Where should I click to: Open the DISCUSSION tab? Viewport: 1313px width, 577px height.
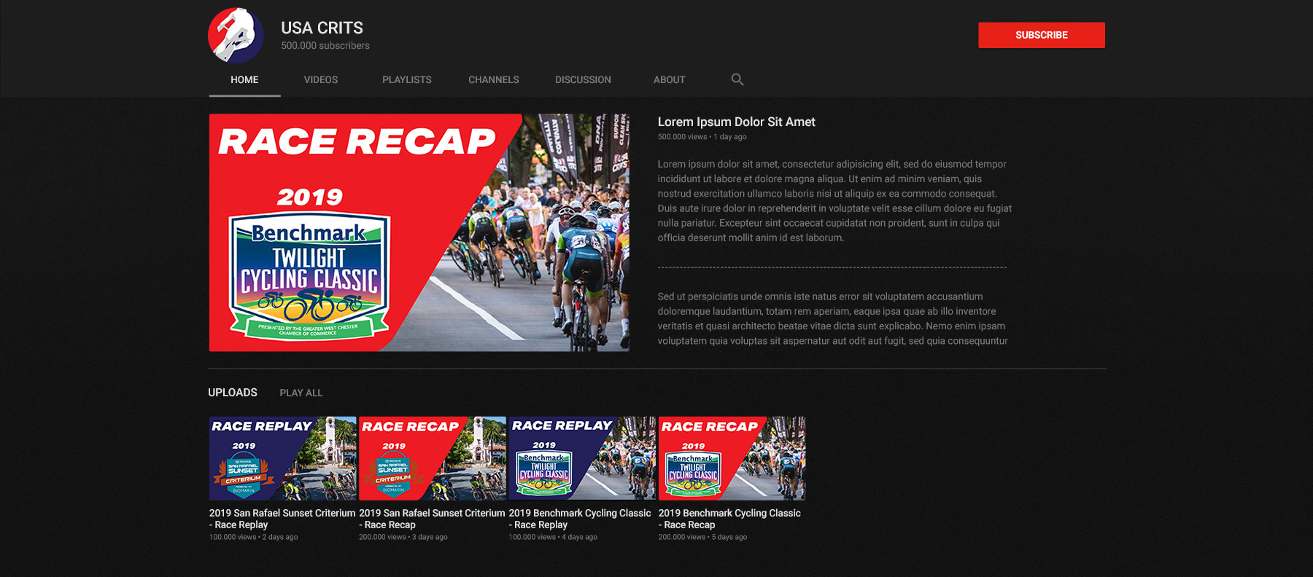pyautogui.click(x=583, y=79)
